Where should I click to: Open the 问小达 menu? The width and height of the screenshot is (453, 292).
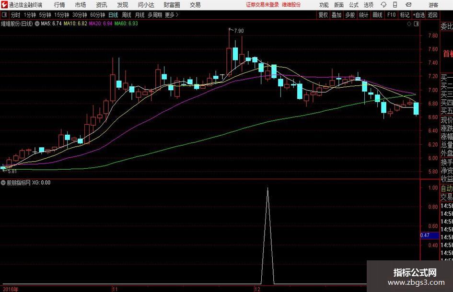(146, 5)
